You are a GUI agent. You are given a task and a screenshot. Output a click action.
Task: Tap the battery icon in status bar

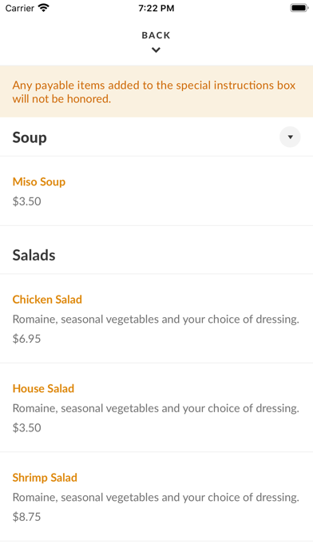pos(299,8)
